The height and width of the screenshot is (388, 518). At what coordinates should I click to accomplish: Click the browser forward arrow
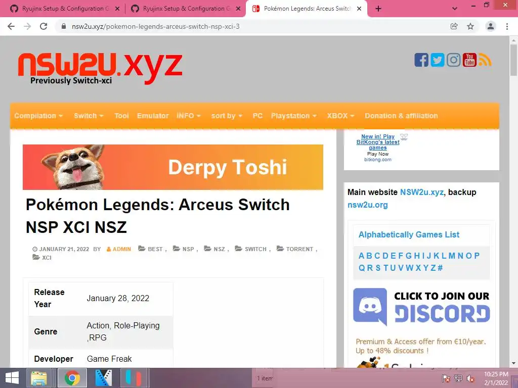pyautogui.click(x=27, y=26)
